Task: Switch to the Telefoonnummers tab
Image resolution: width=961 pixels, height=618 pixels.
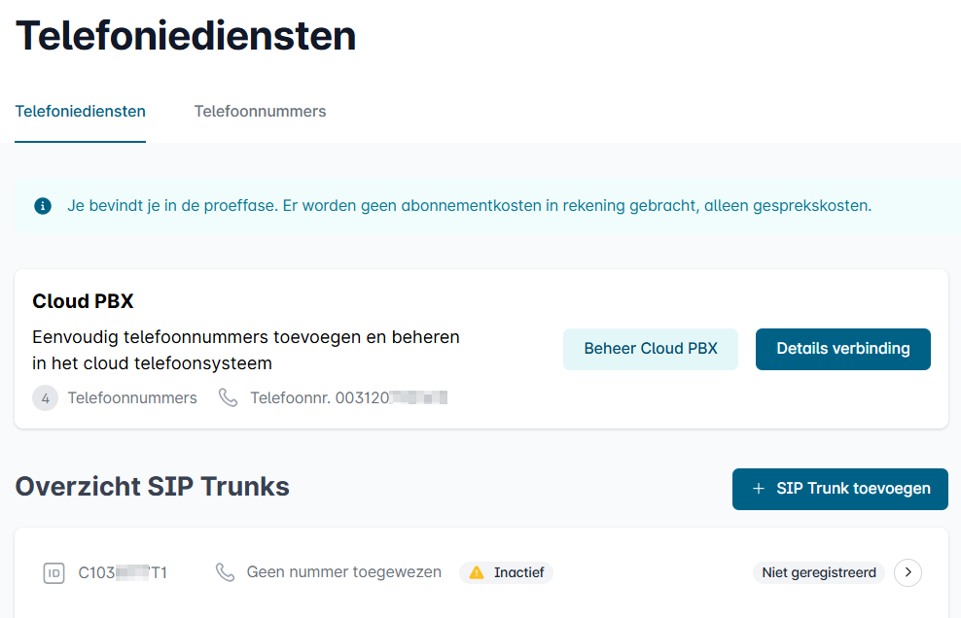Action: (x=260, y=112)
